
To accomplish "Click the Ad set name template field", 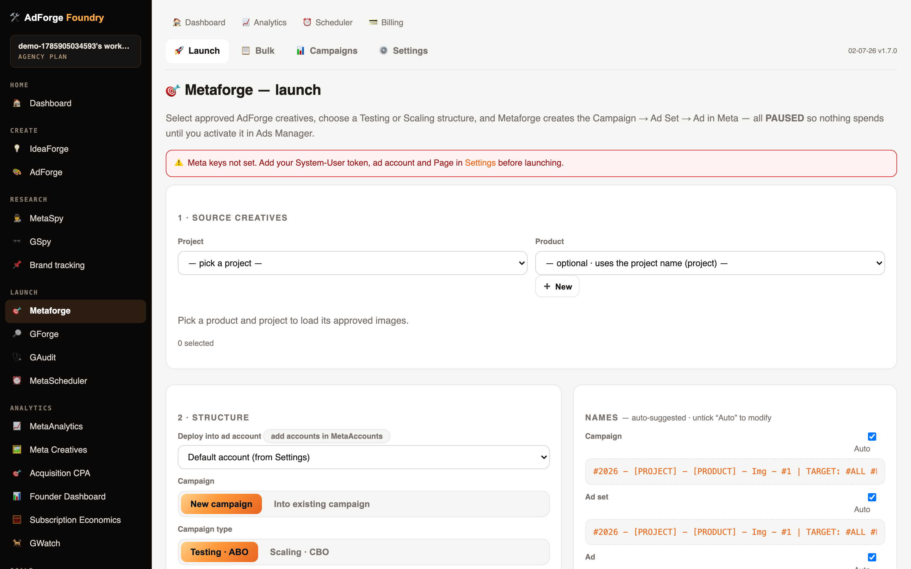I will click(x=735, y=532).
